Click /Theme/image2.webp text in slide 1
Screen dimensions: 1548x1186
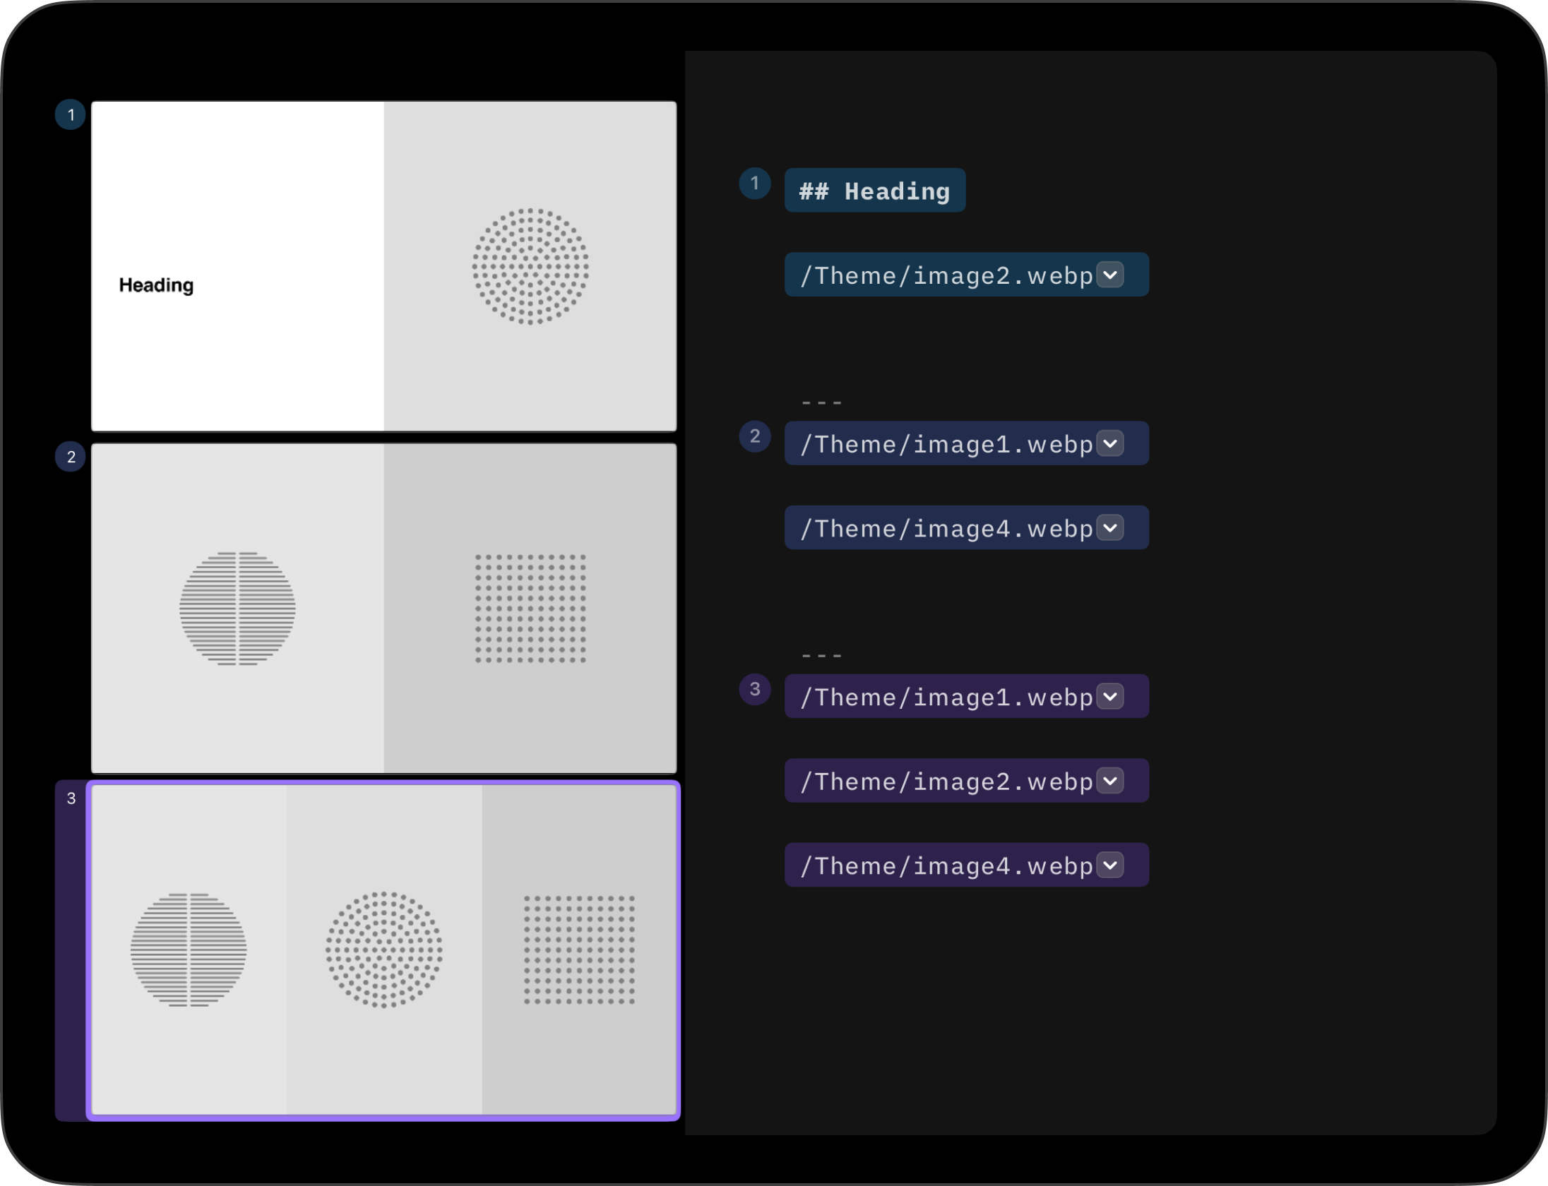(946, 275)
